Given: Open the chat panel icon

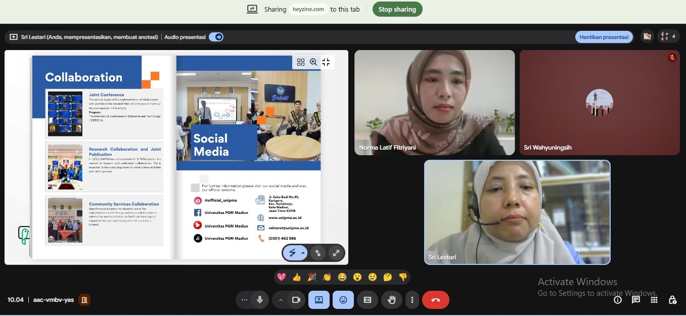Looking at the screenshot, I should point(636,300).
